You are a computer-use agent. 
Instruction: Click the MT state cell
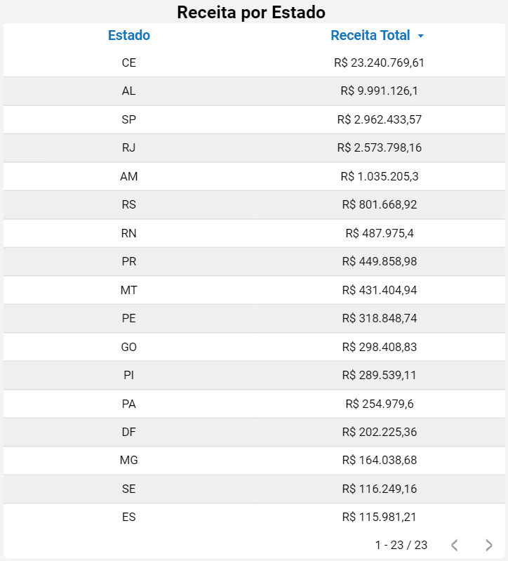pos(129,289)
